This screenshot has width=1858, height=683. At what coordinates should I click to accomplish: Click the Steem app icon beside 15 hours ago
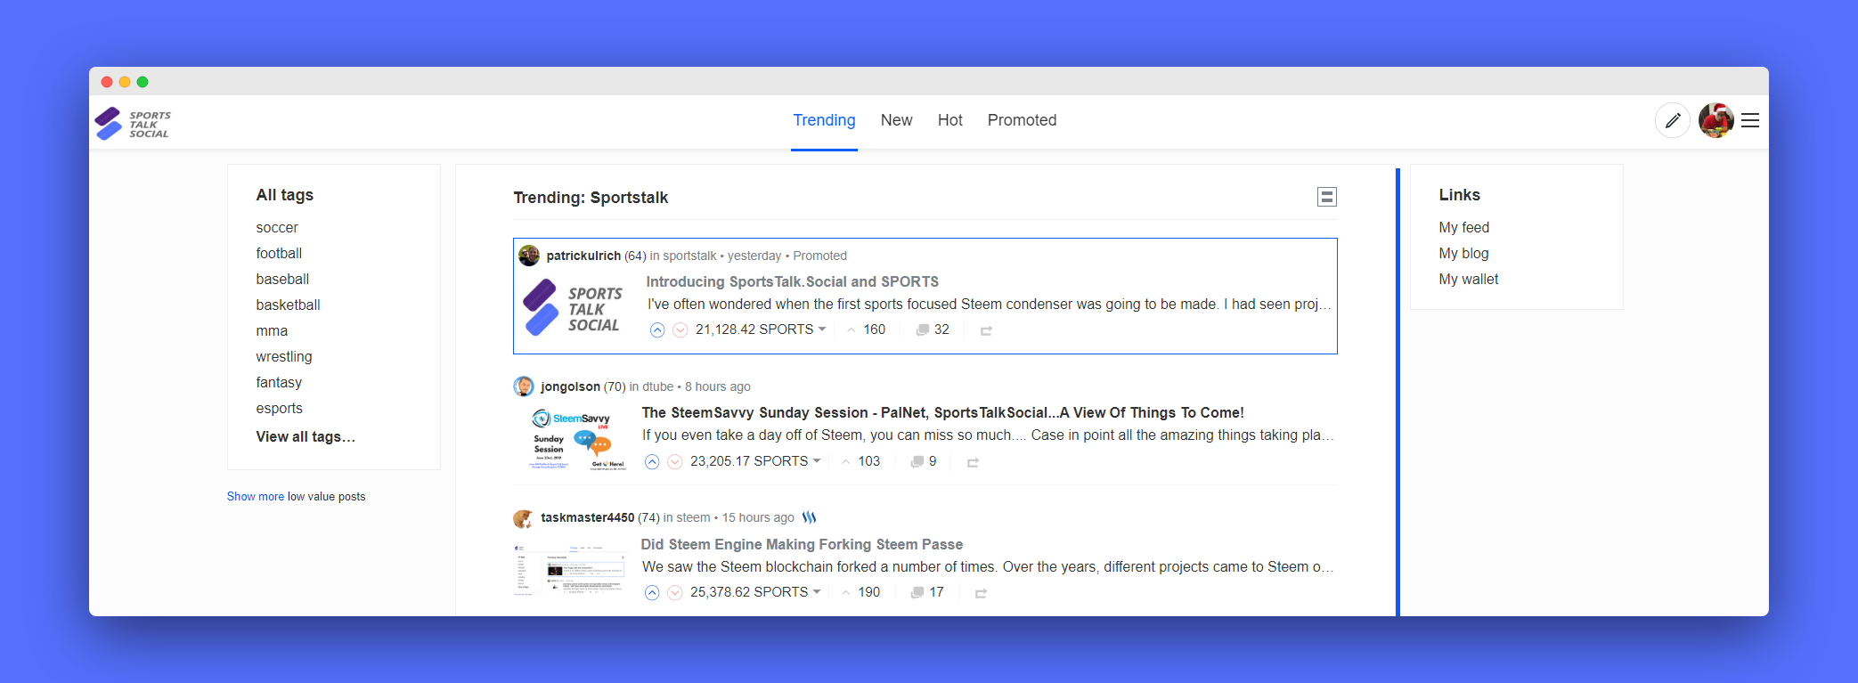coord(810,517)
